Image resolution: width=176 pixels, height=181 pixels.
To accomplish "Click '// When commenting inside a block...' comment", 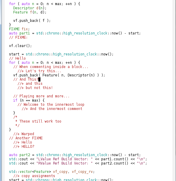I will coord(51,67).
